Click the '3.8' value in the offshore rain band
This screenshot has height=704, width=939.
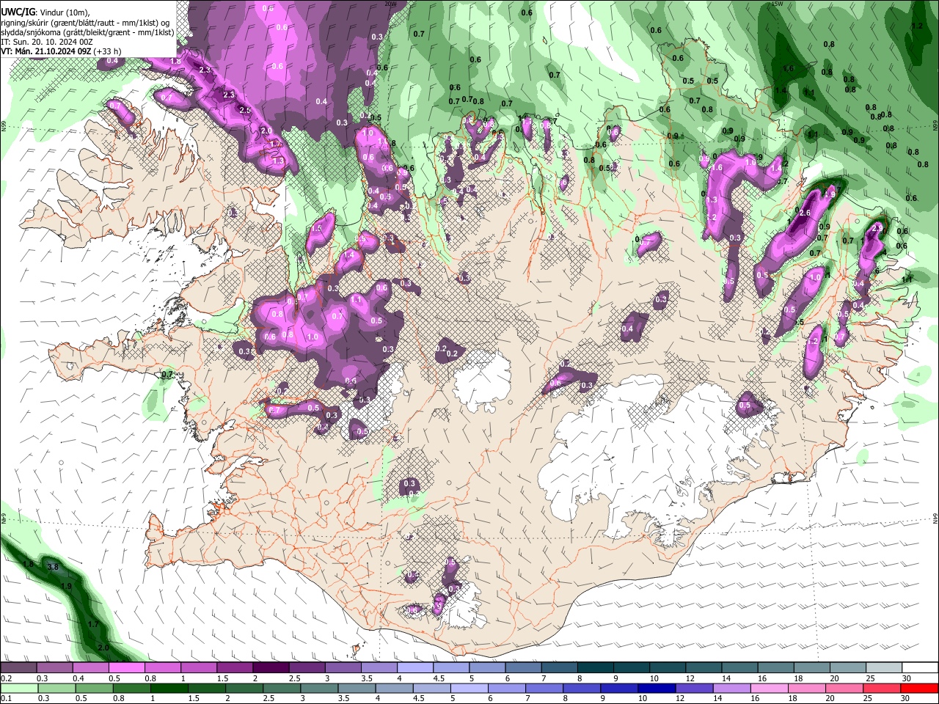click(53, 567)
